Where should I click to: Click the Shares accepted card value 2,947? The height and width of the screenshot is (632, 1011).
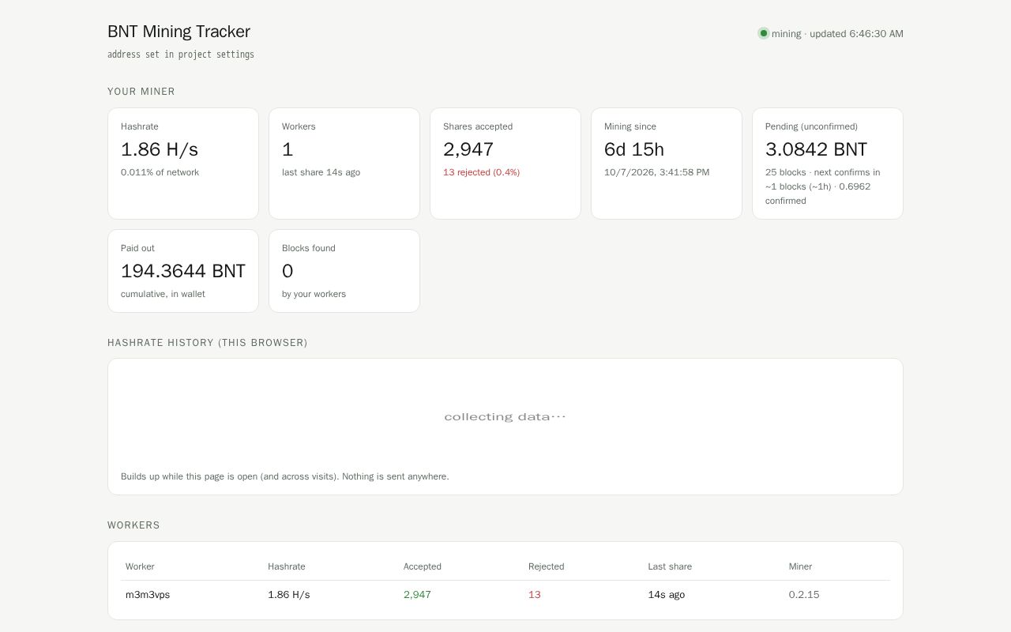(468, 149)
